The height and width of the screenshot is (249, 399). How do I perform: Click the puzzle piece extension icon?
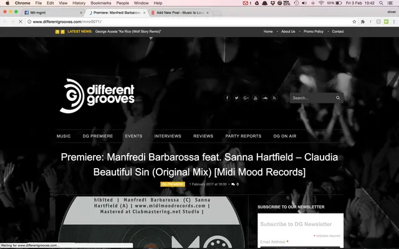(x=363, y=22)
